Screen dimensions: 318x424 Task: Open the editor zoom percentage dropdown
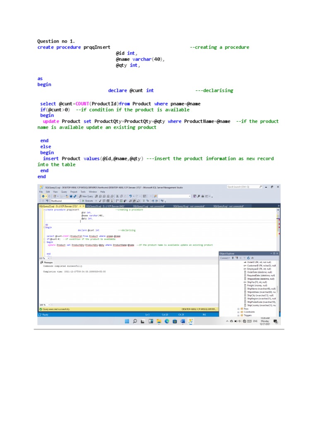(44, 258)
